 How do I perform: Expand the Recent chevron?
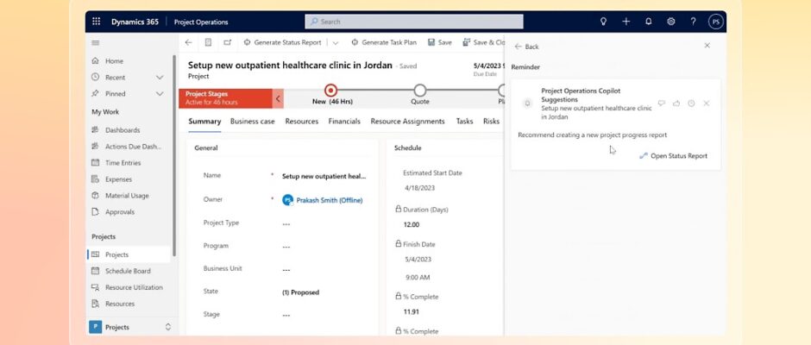[x=160, y=78]
